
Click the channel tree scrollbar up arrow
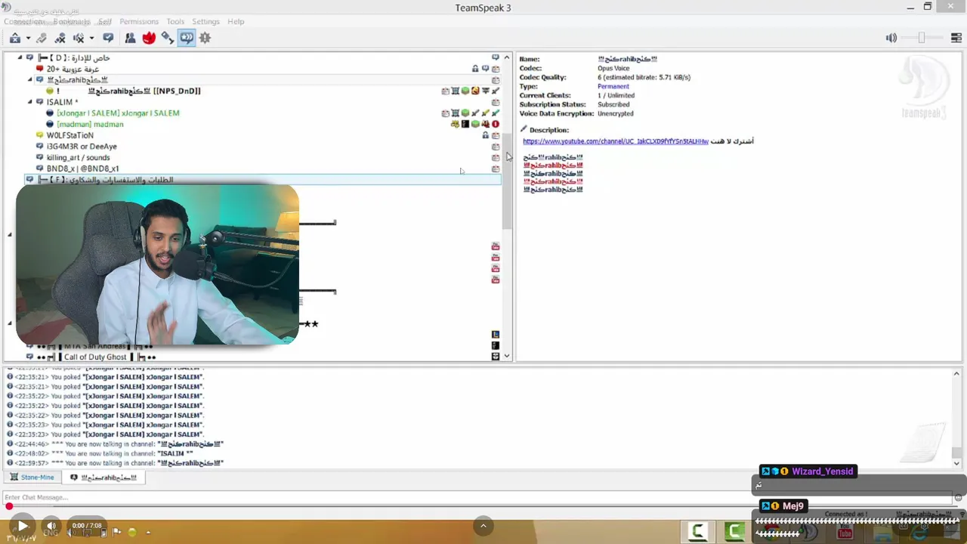tap(507, 57)
